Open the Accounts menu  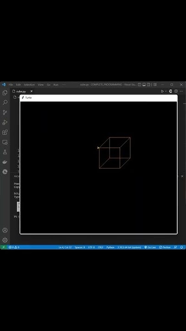(x=5, y=230)
